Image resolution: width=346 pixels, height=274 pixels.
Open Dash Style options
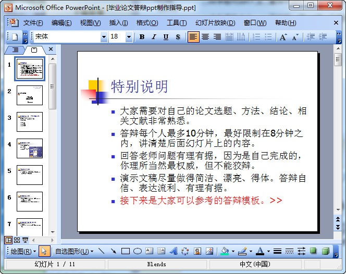(x=289, y=251)
